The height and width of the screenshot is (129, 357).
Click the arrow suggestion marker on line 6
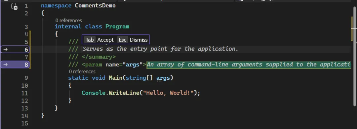coord(6,49)
